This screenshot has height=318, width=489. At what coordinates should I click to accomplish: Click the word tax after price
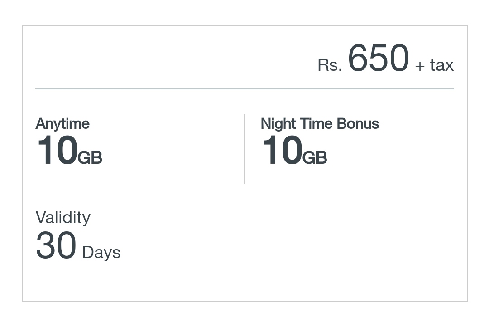tap(442, 65)
